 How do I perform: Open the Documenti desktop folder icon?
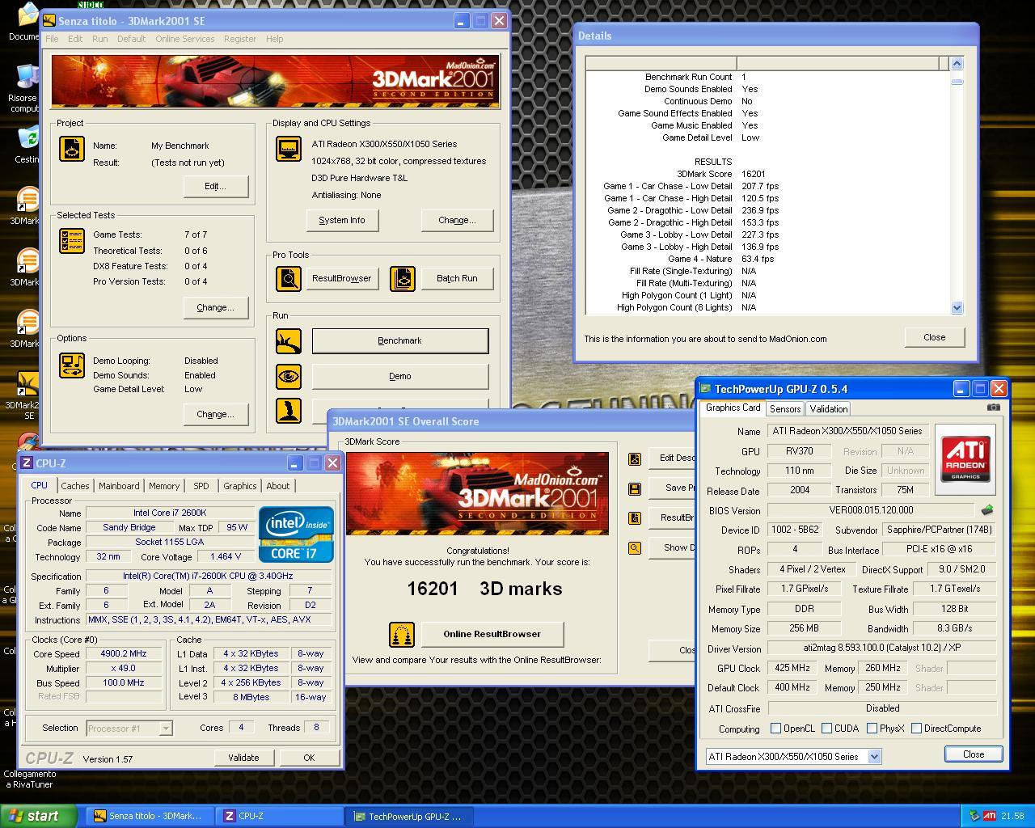(26, 22)
